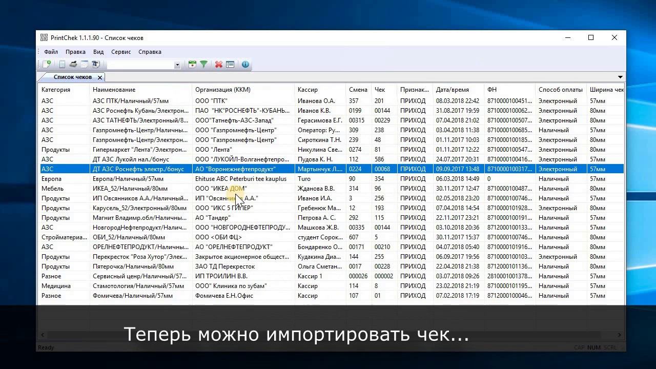Select the Перекресток "Роза Хутор" row

pos(331,257)
